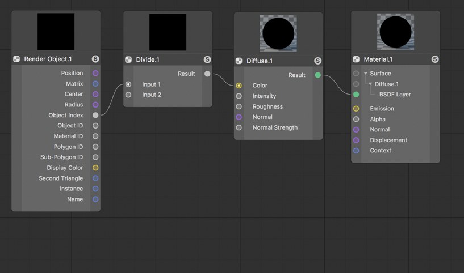Viewport: 464px width, 273px height.
Task: Click the BSDF Layer entry in Material.1
Action: pyautogui.click(x=395, y=95)
